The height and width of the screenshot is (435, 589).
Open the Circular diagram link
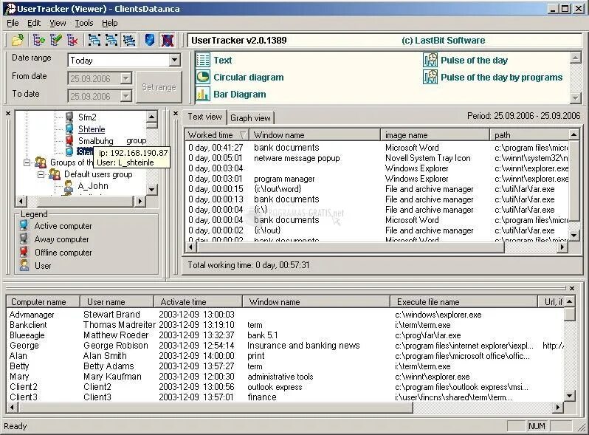pos(248,78)
